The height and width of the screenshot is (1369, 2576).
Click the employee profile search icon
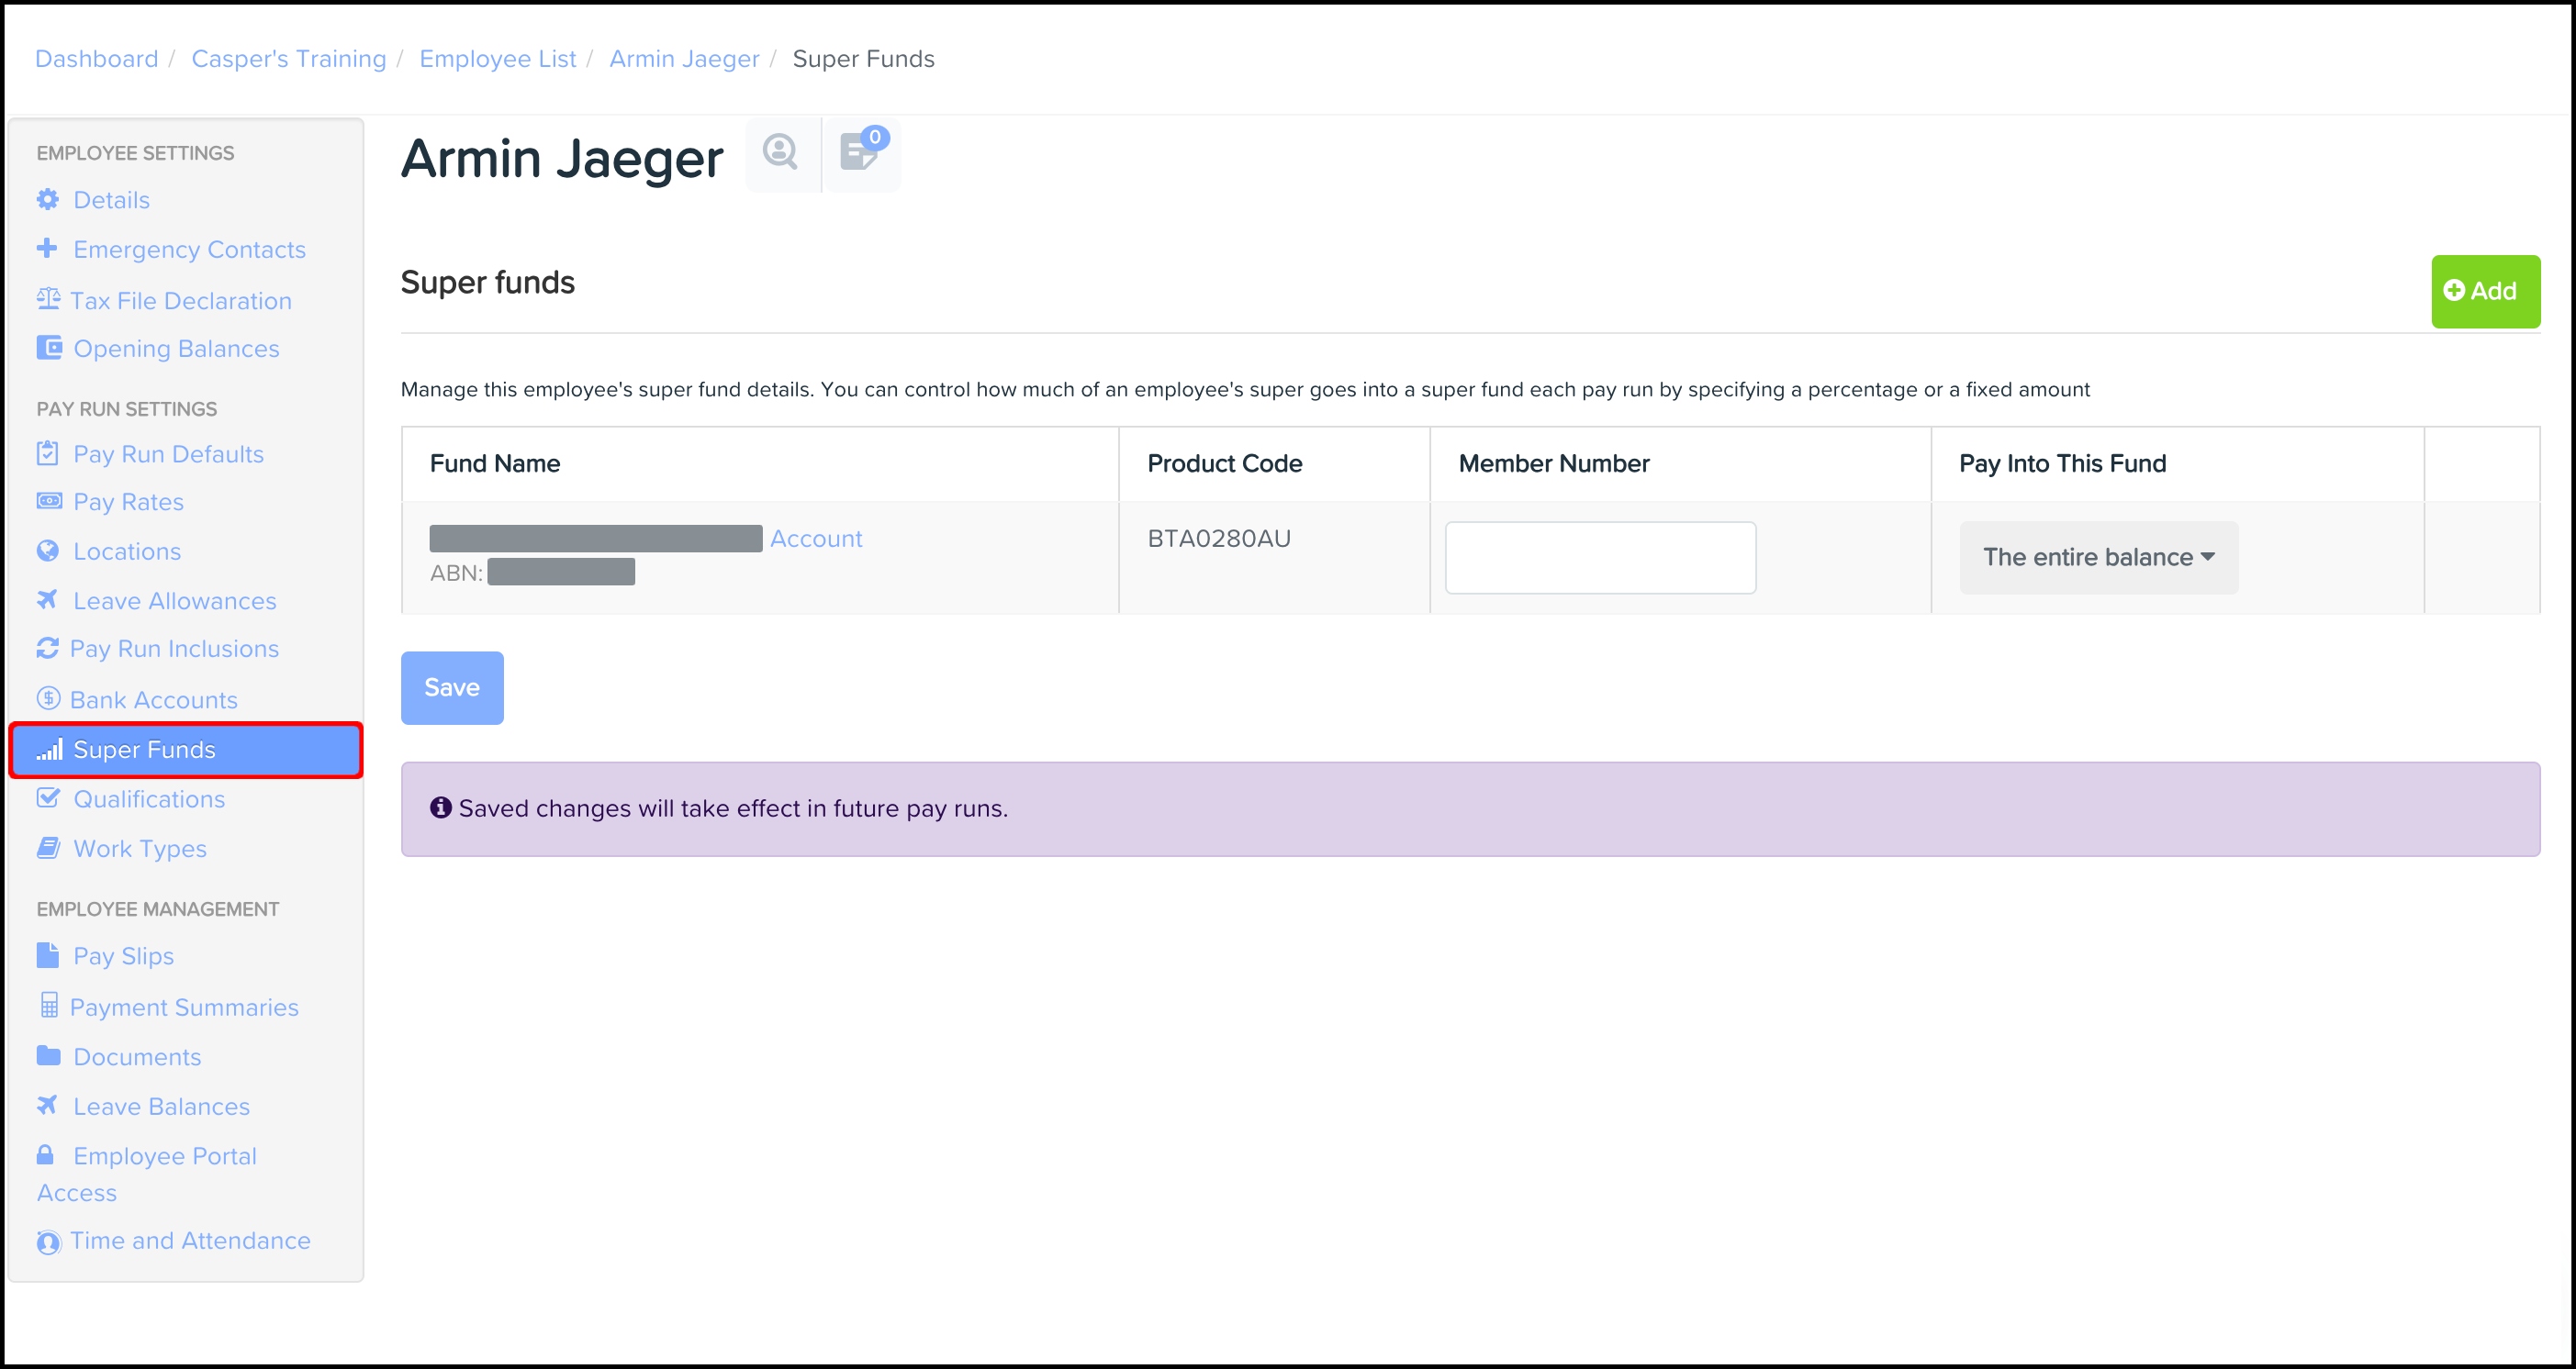tap(780, 153)
